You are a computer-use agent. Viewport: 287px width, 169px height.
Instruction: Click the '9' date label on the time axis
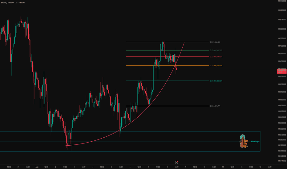[x=186, y=167]
